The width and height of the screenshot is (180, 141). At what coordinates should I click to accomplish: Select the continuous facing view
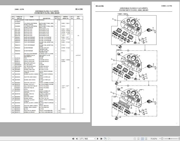[146, 139]
